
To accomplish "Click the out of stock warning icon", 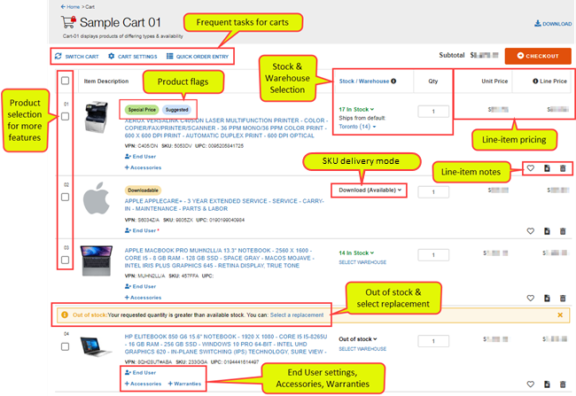I will pyautogui.click(x=65, y=314).
